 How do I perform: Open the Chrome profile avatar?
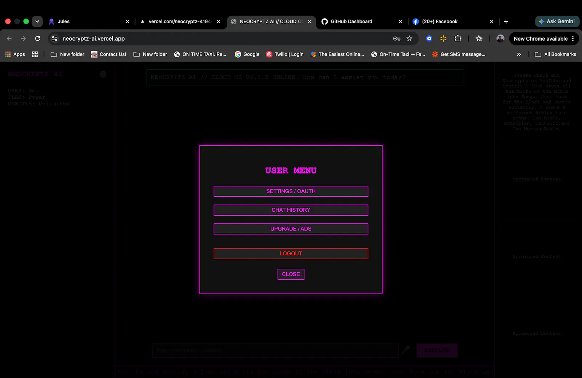click(x=501, y=38)
